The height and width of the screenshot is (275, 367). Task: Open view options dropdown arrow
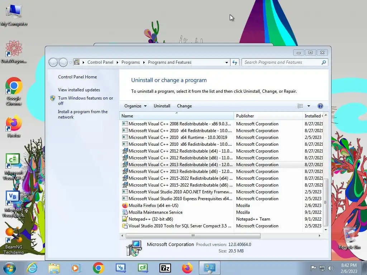coord(309,106)
